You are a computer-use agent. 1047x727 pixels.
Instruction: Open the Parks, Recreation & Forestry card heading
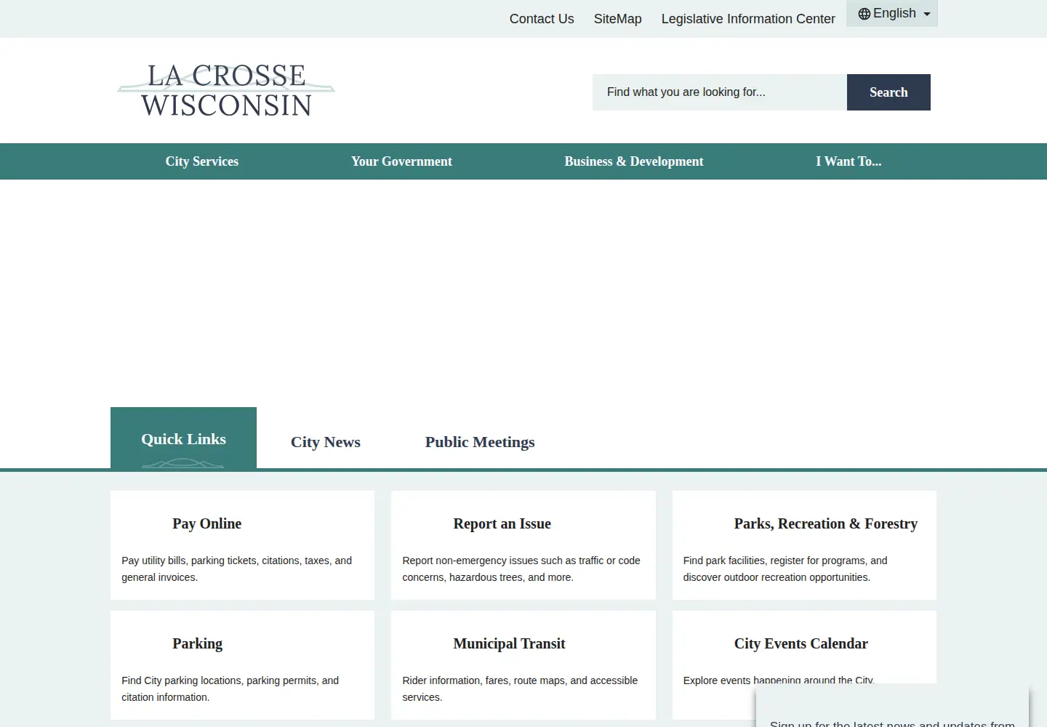826,523
